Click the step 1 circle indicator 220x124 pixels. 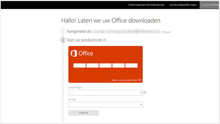pyautogui.click(x=63, y=31)
